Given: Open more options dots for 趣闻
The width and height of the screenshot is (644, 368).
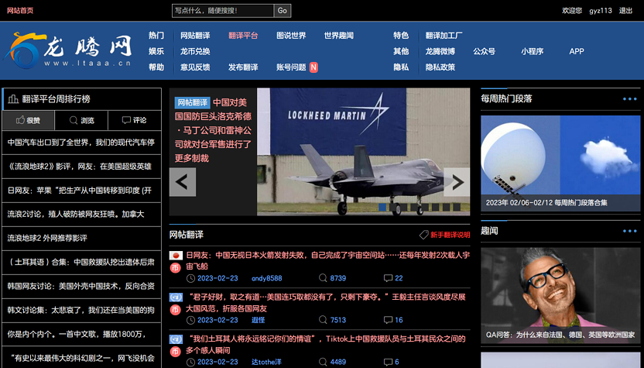Looking at the screenshot, I should click(x=629, y=231).
